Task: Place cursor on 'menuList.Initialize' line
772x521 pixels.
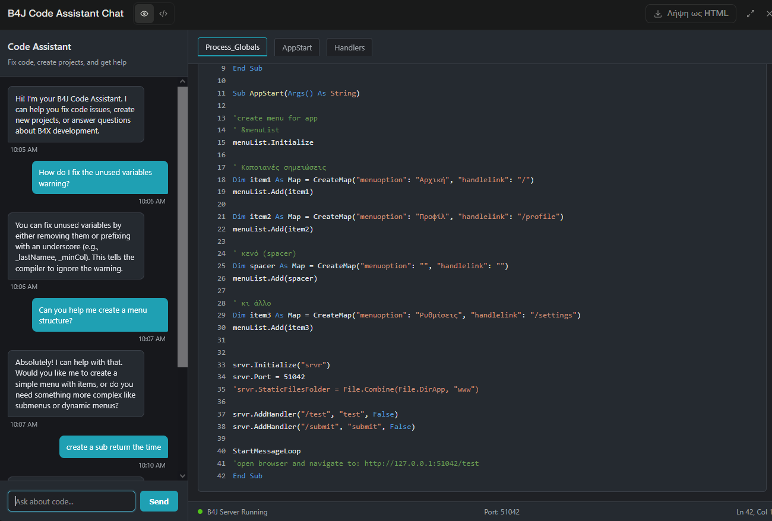Action: [273, 142]
